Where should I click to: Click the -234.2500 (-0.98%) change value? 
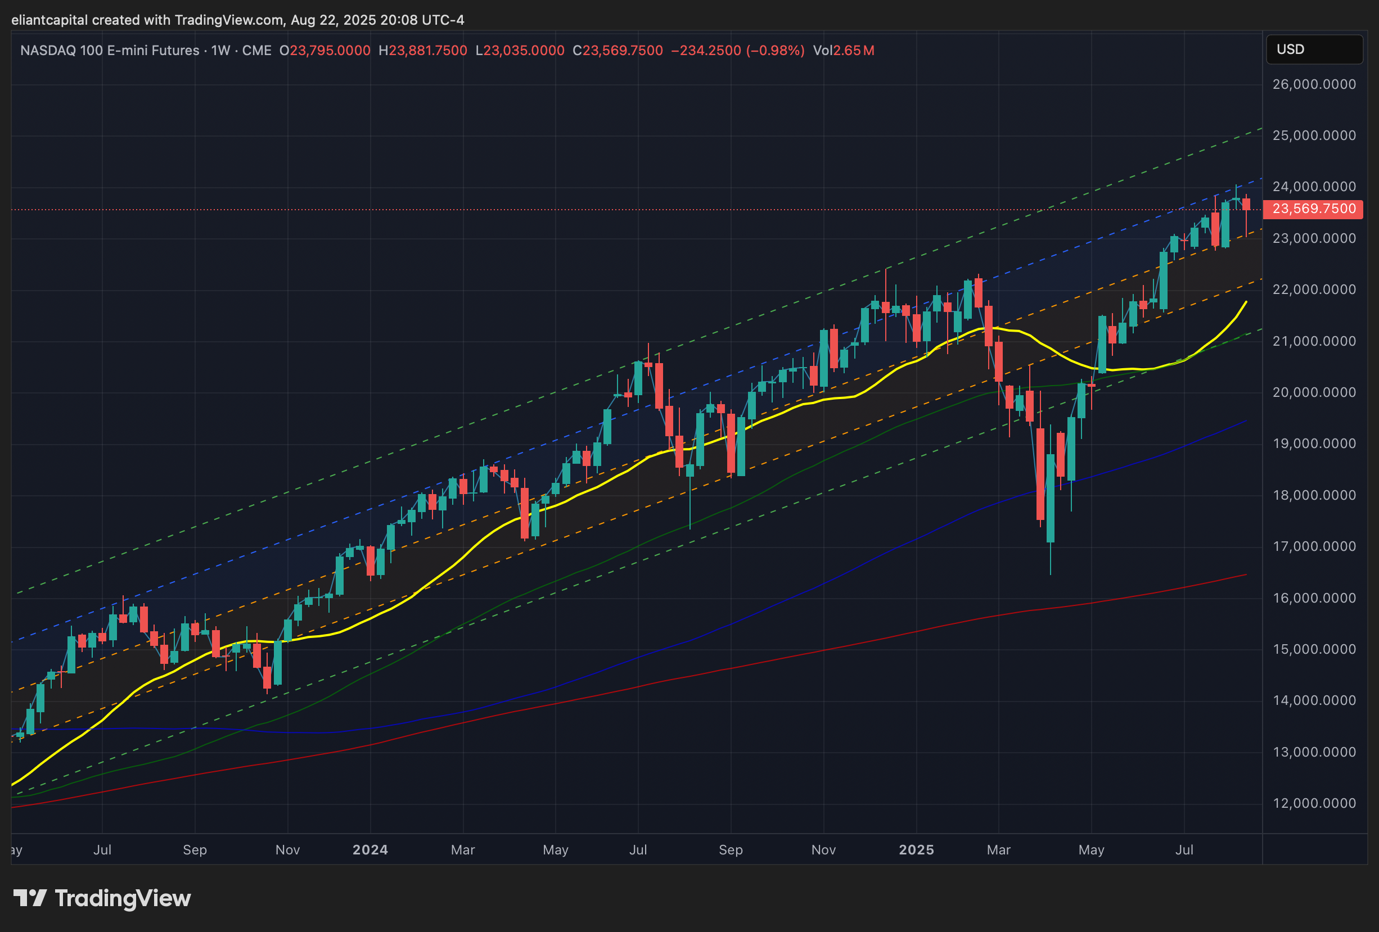pos(737,51)
